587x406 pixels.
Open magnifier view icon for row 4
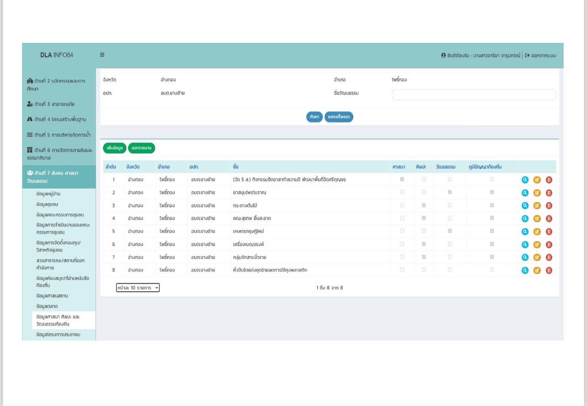525,218
